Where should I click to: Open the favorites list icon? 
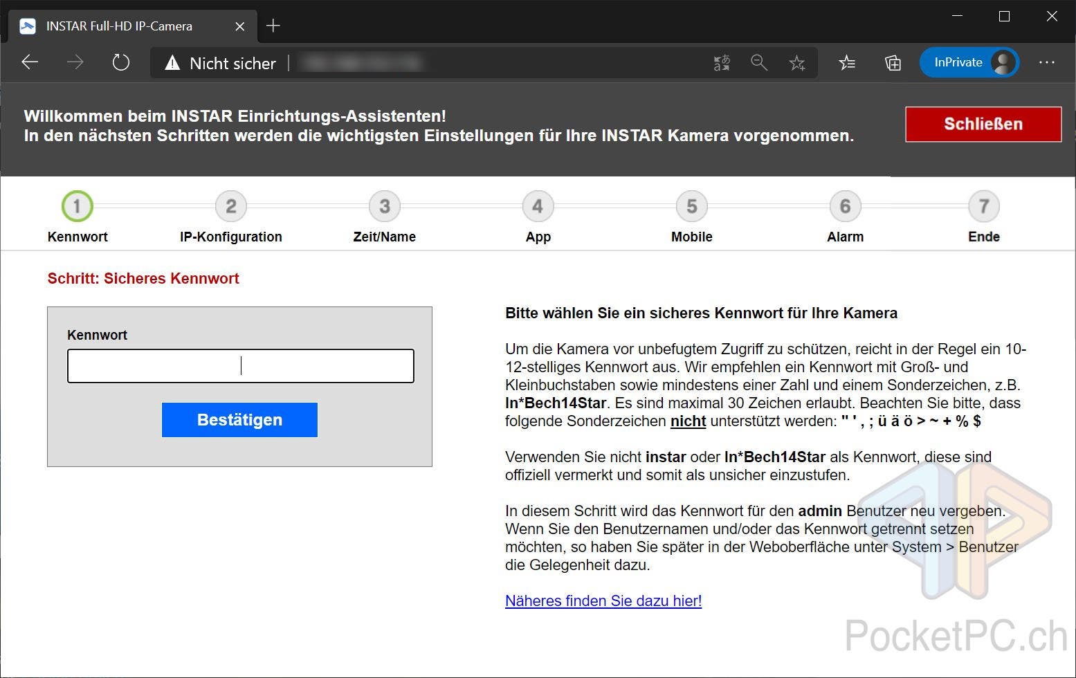pos(847,63)
